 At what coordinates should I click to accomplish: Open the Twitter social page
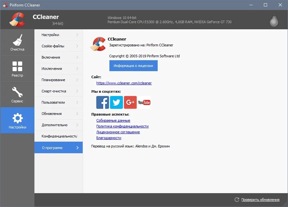[x=116, y=102]
